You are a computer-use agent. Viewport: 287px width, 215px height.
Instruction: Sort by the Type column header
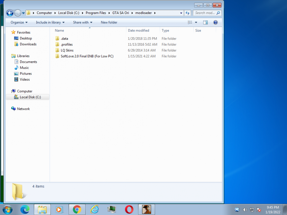177,30
